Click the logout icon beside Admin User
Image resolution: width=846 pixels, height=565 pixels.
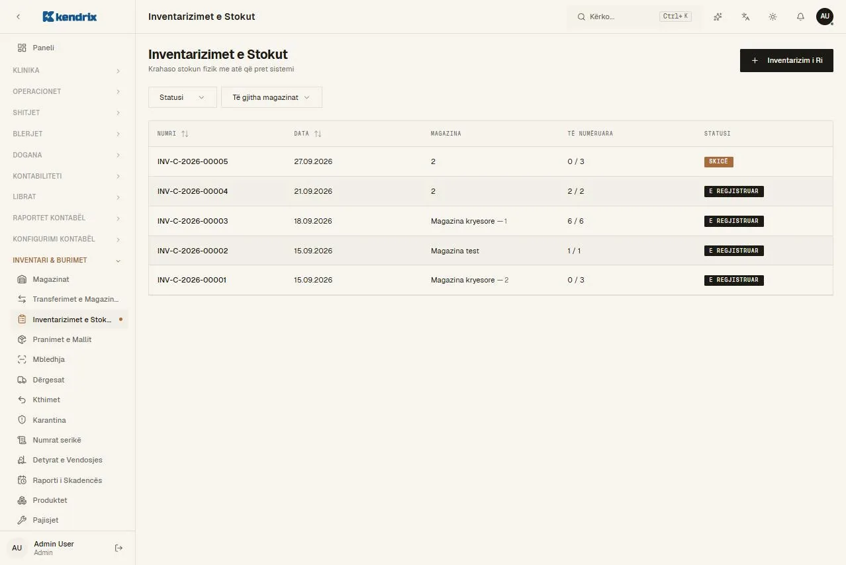pyautogui.click(x=119, y=548)
